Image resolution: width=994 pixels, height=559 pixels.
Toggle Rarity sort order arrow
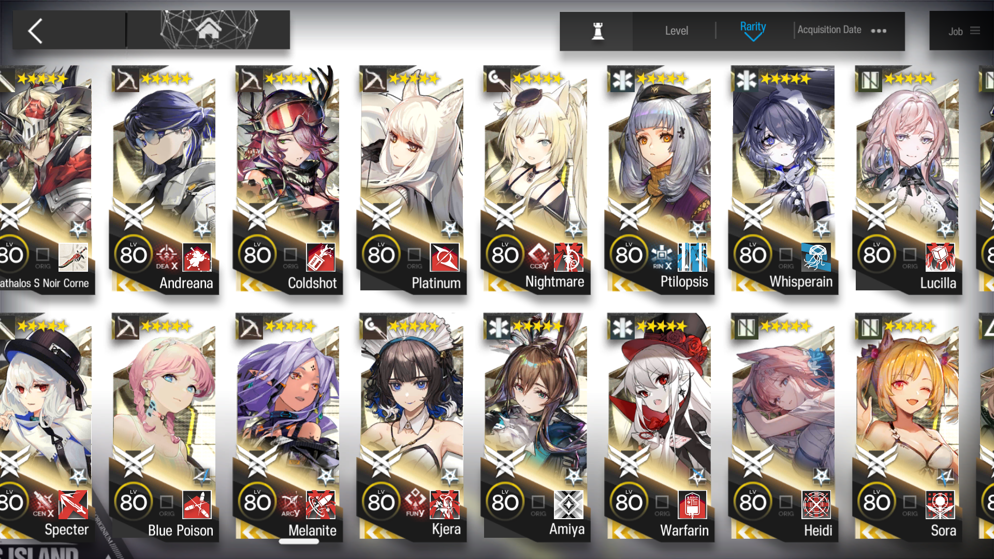[x=753, y=37]
